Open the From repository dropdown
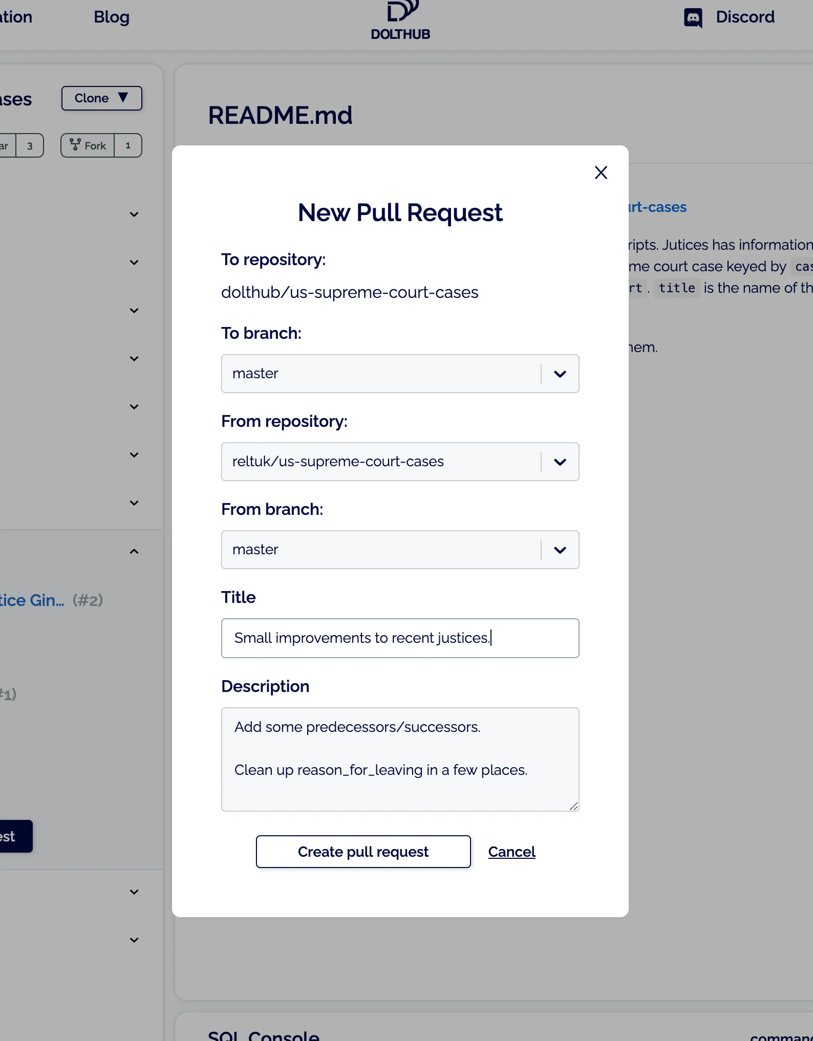Screen dimensions: 813x1041 tap(560, 462)
